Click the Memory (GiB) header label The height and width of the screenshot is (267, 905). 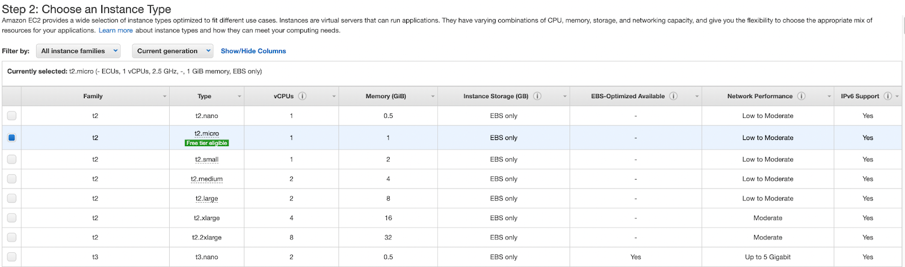[386, 96]
